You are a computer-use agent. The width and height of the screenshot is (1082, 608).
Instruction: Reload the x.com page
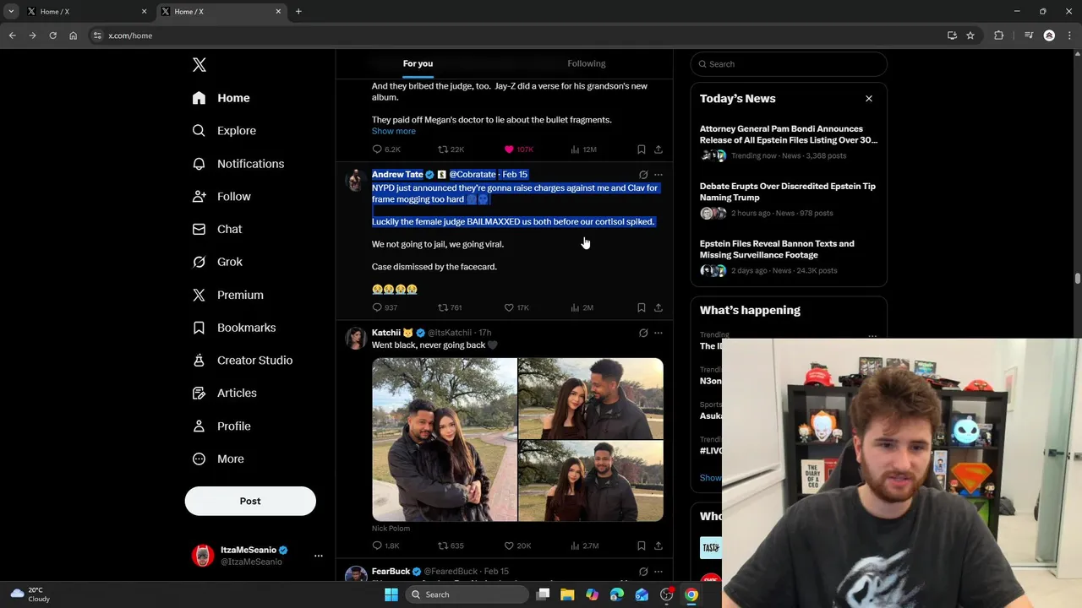click(52, 35)
